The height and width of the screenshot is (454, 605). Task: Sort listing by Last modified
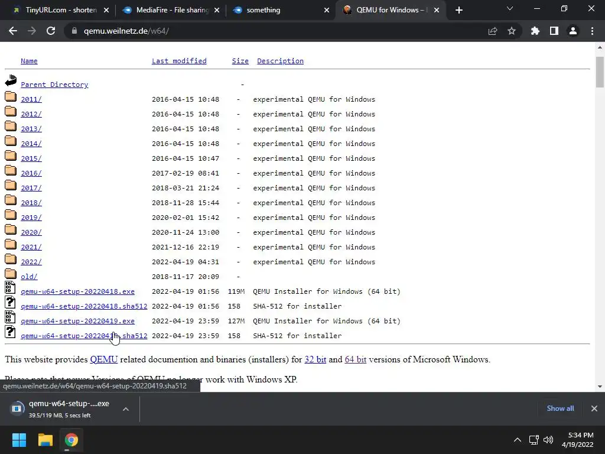coord(179,61)
